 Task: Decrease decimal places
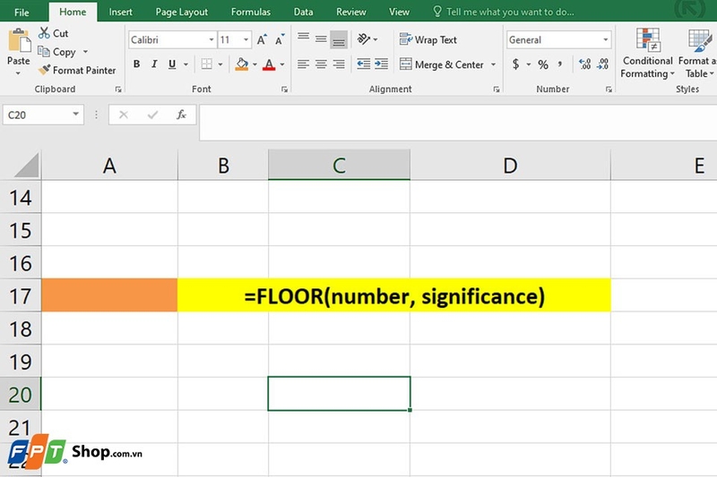pyautogui.click(x=602, y=64)
